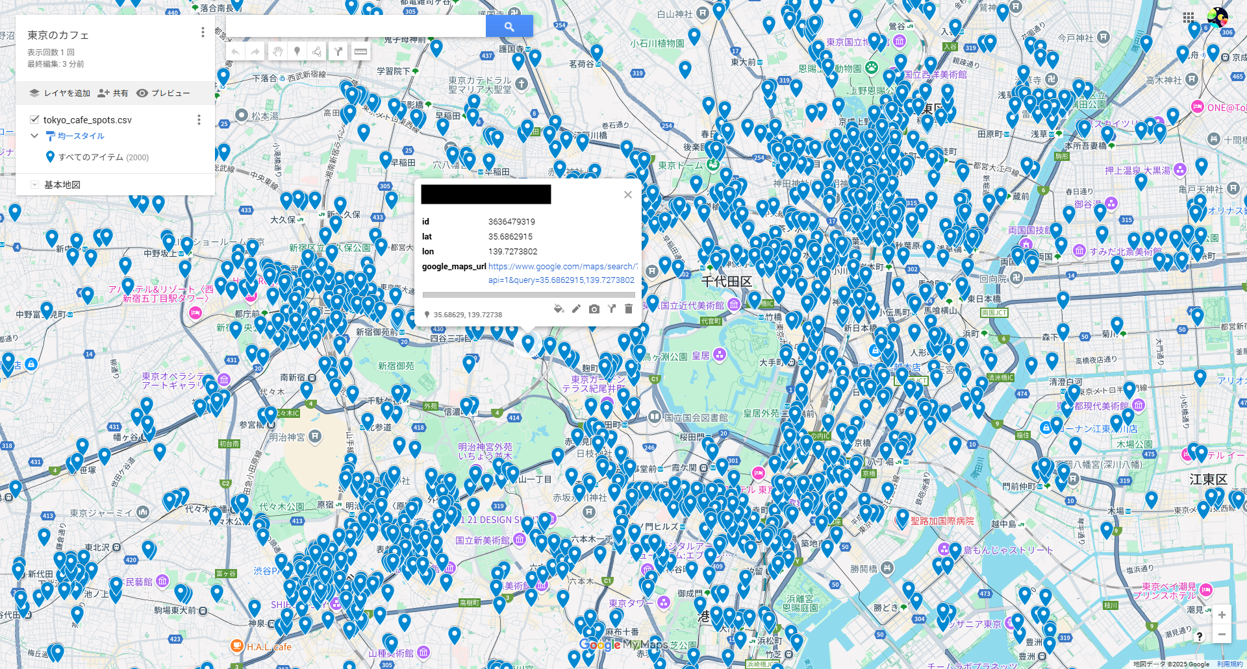Image resolution: width=1247 pixels, height=669 pixels.
Task: Select the hand pan tool
Action: (x=278, y=51)
